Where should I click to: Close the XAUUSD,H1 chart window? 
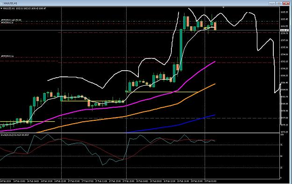point(286,3)
